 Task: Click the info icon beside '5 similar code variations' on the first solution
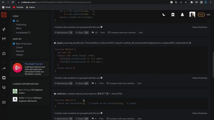pos(101,27)
